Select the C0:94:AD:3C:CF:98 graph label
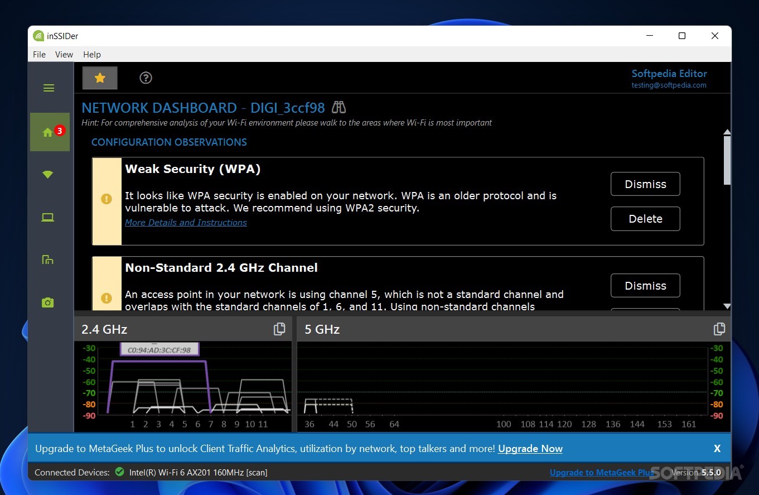 [x=159, y=350]
